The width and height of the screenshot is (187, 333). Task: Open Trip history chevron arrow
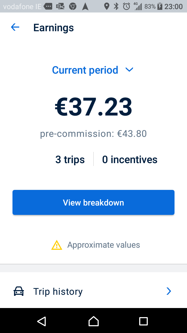click(x=169, y=291)
